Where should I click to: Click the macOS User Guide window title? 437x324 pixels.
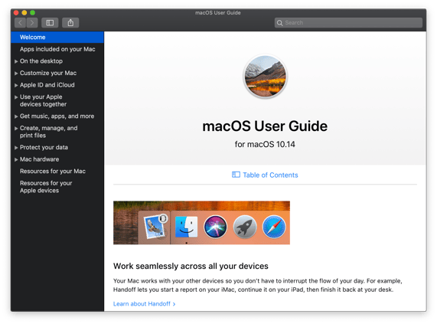pos(218,12)
